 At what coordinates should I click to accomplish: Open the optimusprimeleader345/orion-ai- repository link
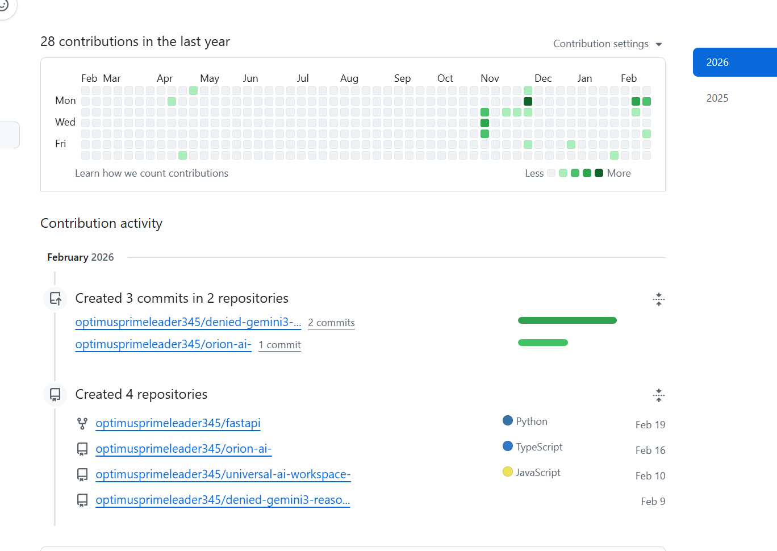(183, 449)
